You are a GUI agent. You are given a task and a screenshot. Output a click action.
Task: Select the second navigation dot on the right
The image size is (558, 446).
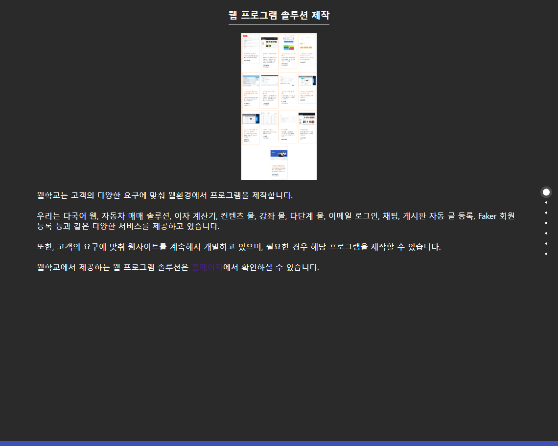point(546,202)
